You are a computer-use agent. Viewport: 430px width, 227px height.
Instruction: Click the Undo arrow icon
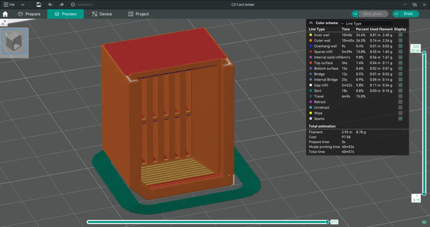[x=50, y=5]
